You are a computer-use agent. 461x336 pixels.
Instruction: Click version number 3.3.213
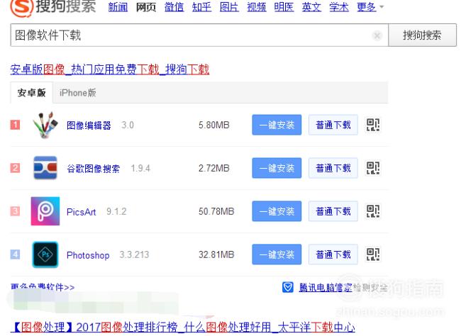(134, 254)
